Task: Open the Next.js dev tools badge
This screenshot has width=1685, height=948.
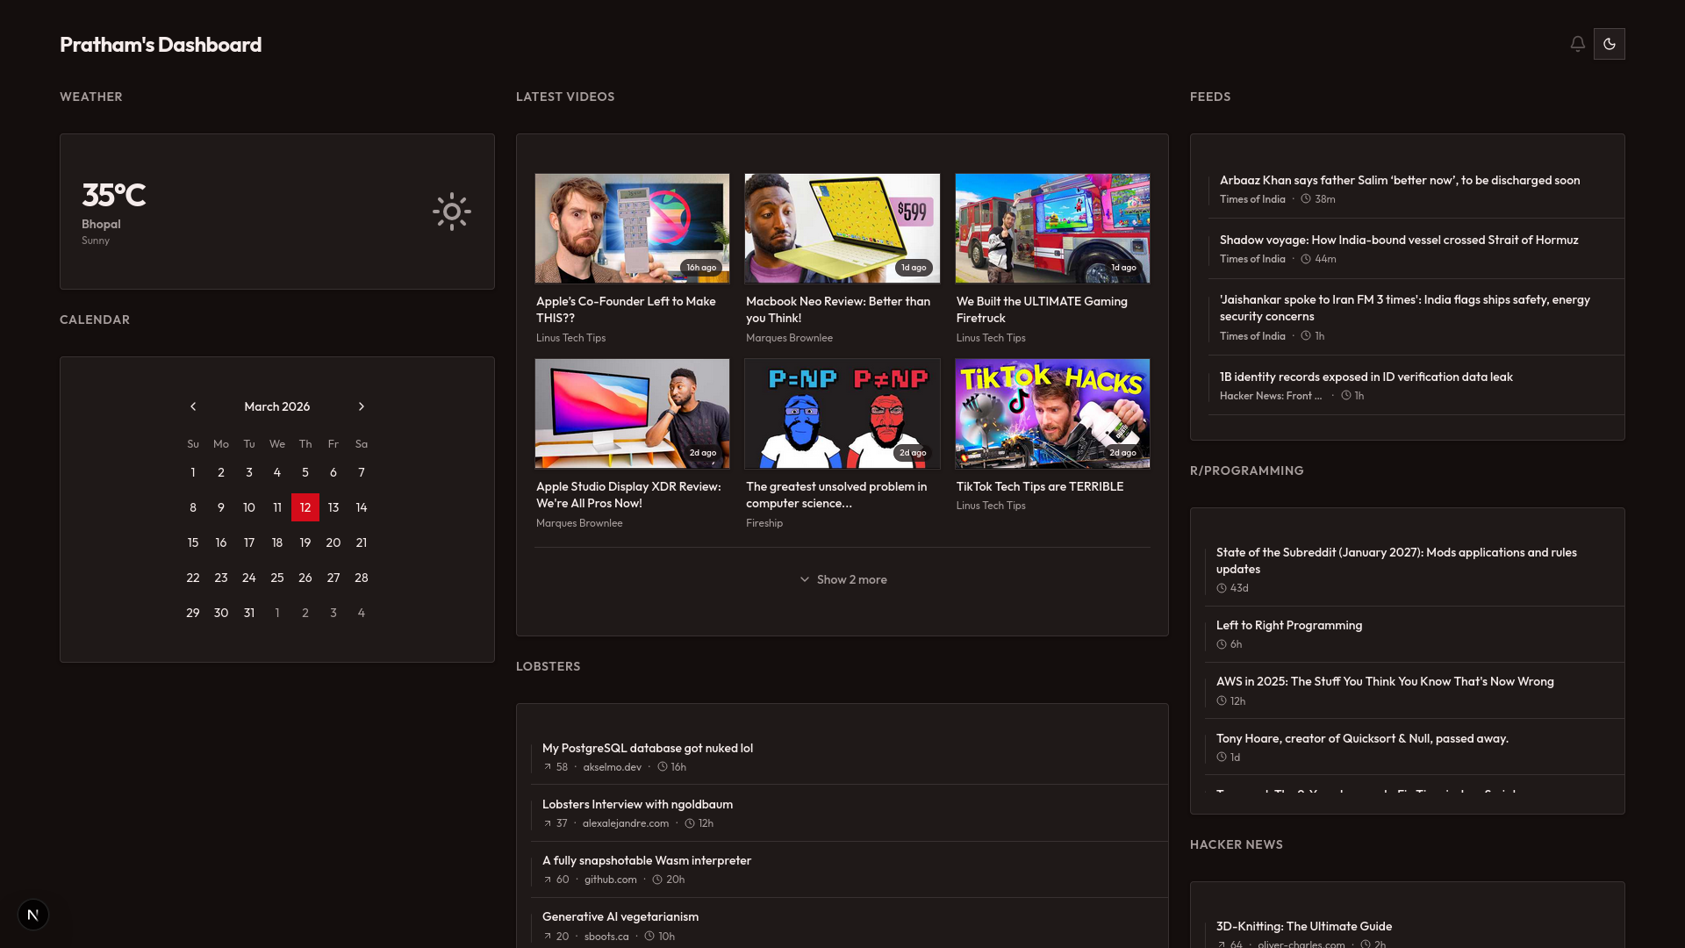Action: click(33, 915)
